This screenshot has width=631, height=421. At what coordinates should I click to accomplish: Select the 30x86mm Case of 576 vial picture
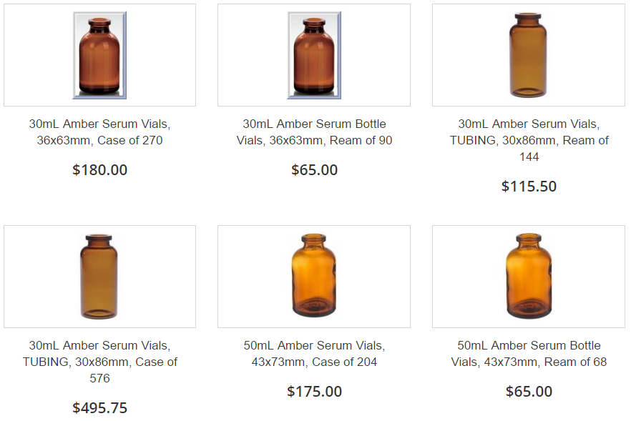(99, 277)
